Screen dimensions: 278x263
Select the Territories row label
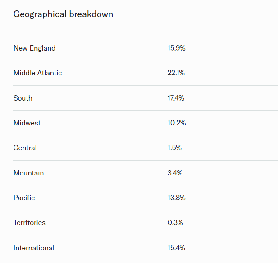(x=29, y=223)
